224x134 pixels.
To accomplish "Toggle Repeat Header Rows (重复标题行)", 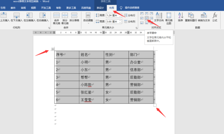I will pyautogui.click(x=191, y=17).
